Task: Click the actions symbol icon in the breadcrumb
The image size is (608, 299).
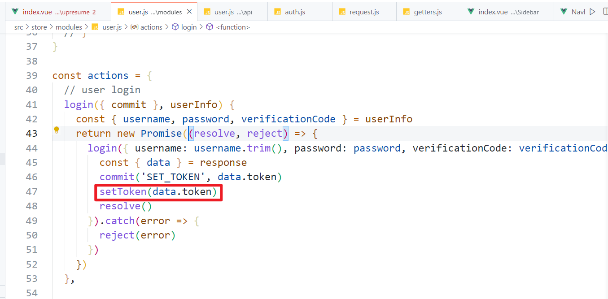Action: tap(134, 27)
